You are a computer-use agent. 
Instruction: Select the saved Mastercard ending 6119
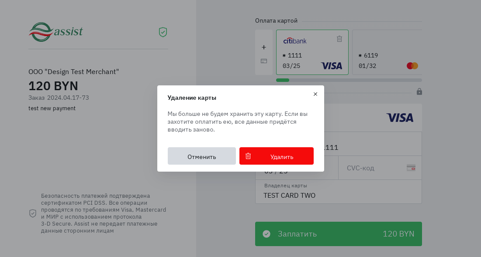pyautogui.click(x=387, y=52)
